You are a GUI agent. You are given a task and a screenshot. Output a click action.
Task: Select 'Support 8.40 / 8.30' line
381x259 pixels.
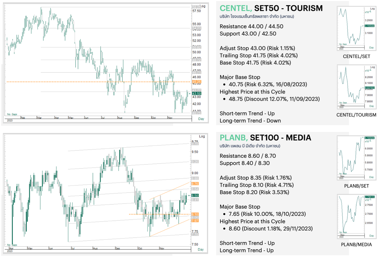point(244,163)
